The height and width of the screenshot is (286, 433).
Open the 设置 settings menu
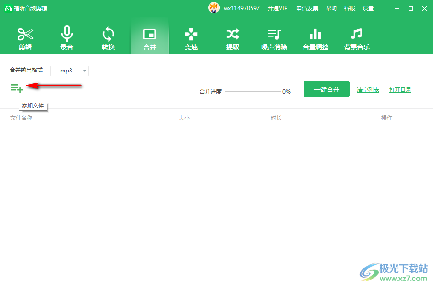click(368, 8)
